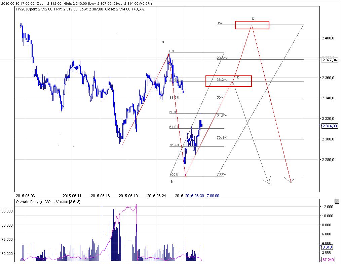Click the 2015-06-11 date axis label
This screenshot has width=341, height=264.
72,196
